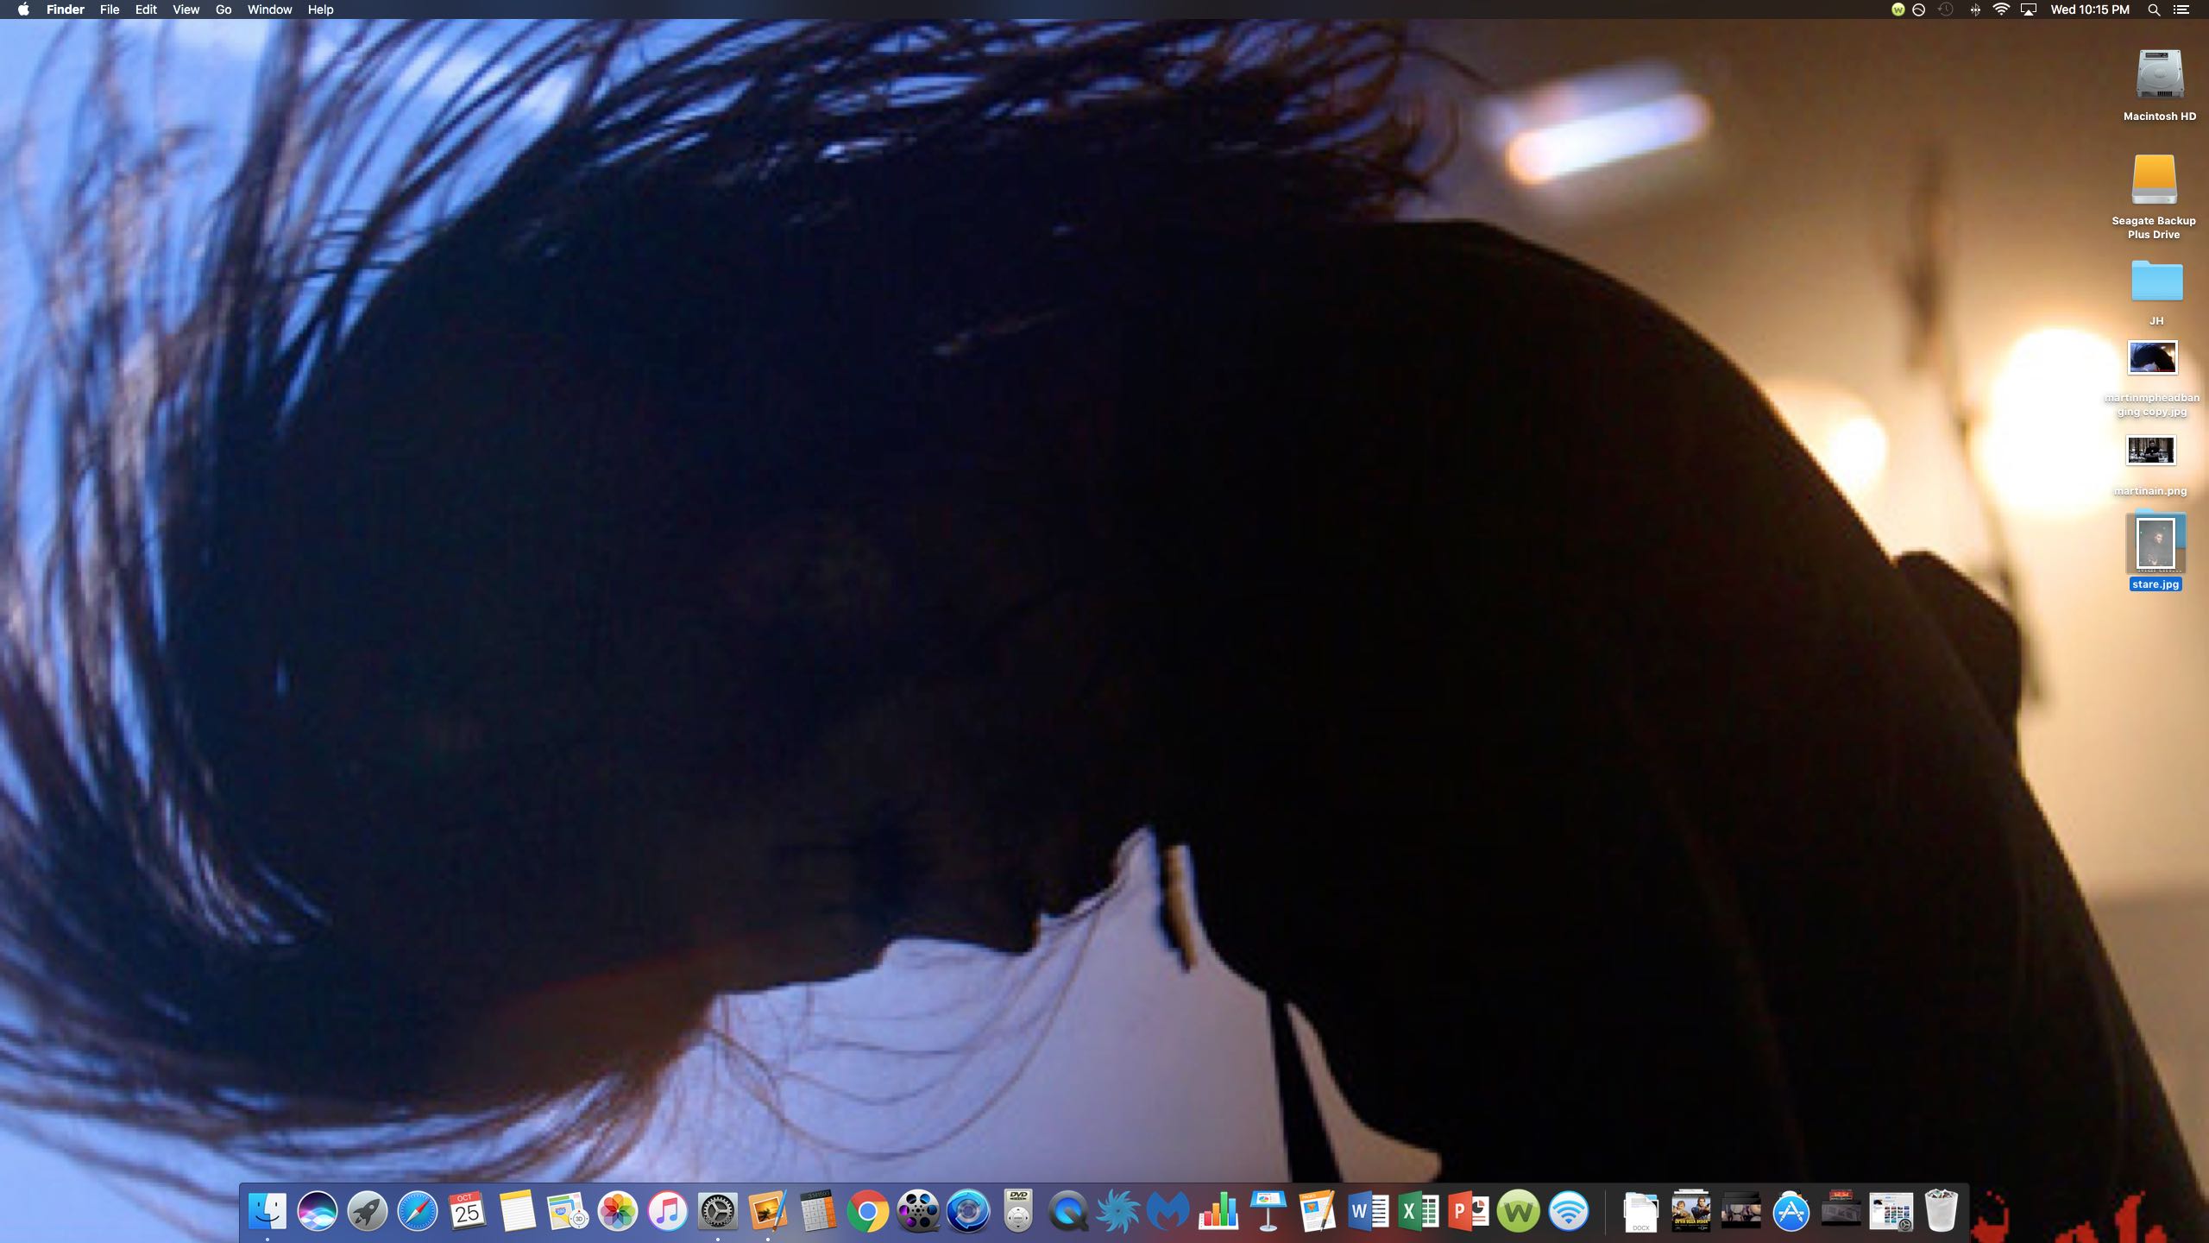This screenshot has height=1243, width=2209.
Task: Open the File menu
Action: 110,9
